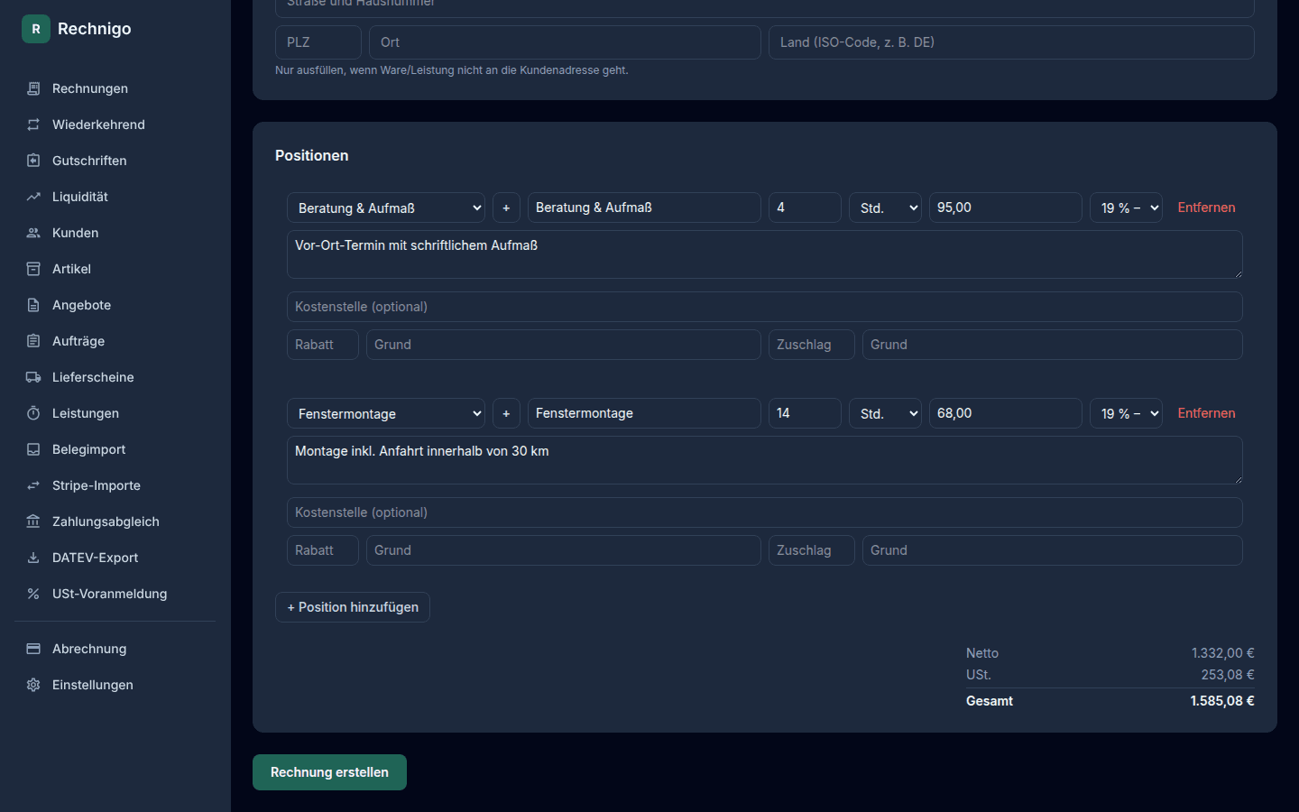Open the Fenstermontage article dropdown

point(386,413)
